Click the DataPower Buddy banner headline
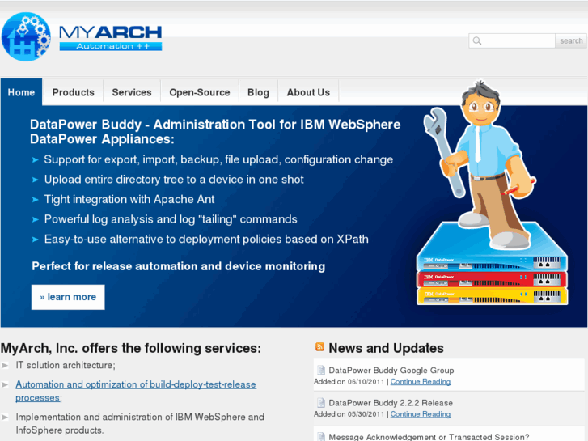588x441 pixels. 215,132
